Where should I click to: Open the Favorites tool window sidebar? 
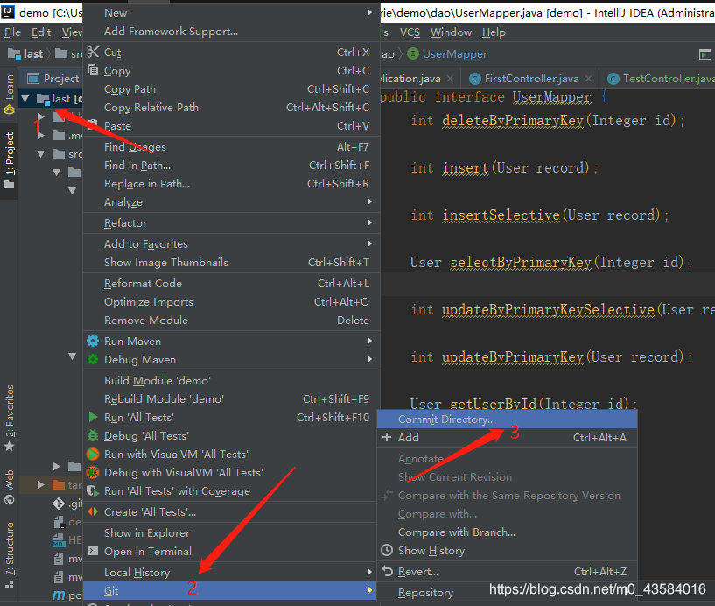pyautogui.click(x=9, y=418)
